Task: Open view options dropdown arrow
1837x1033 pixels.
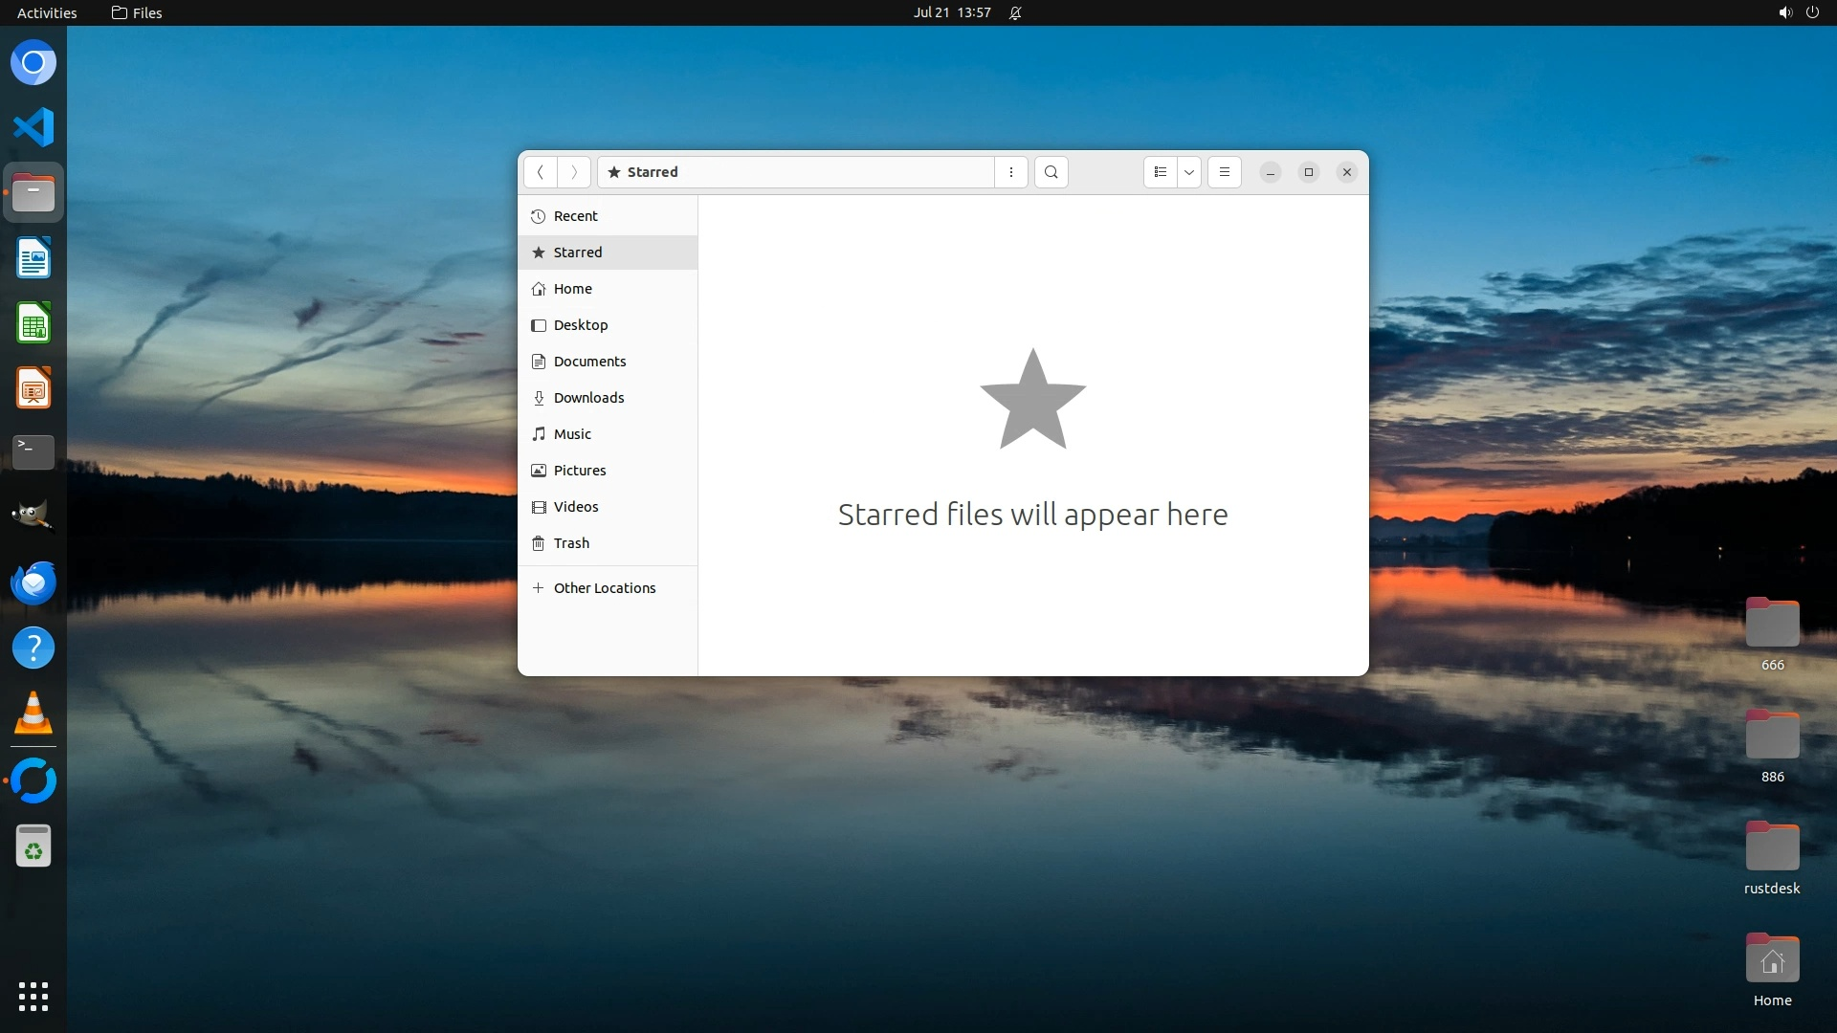Action: [1188, 172]
